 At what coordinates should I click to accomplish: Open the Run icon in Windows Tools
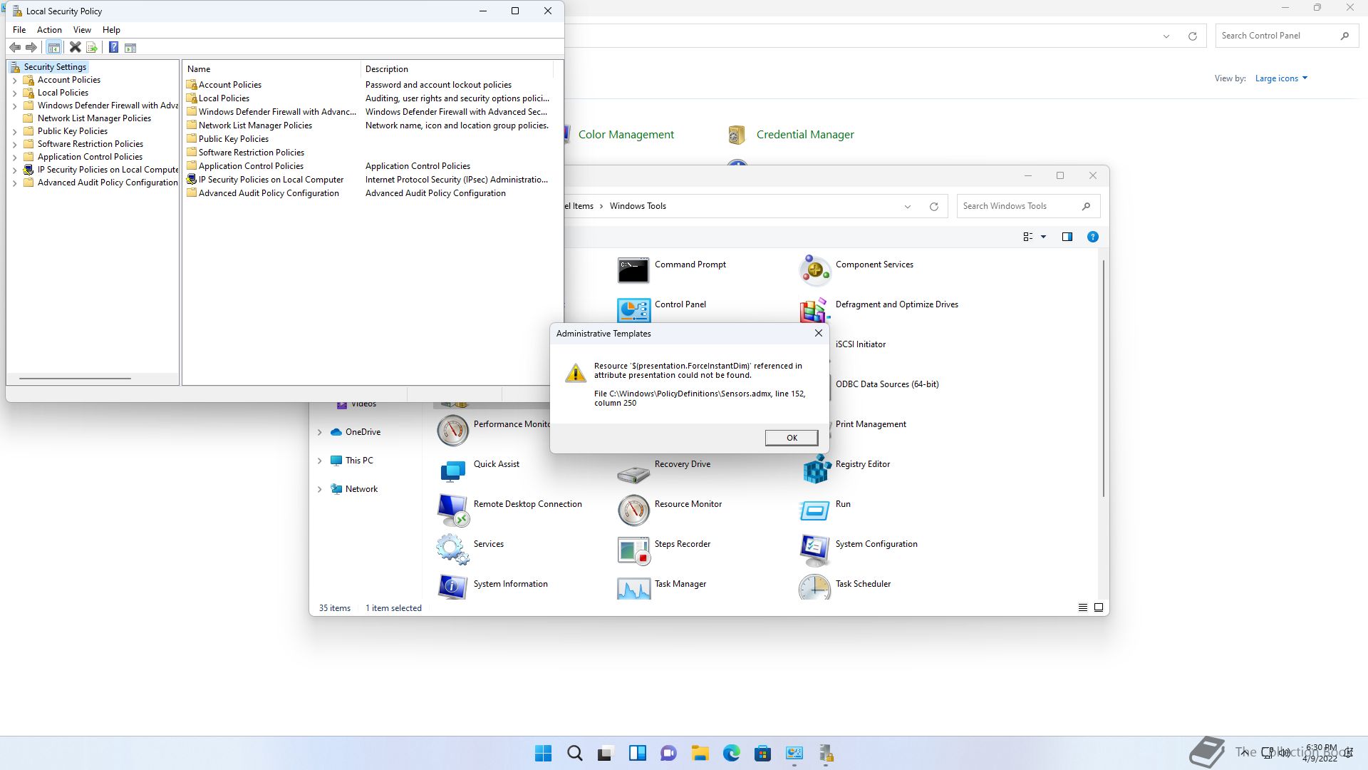[814, 510]
